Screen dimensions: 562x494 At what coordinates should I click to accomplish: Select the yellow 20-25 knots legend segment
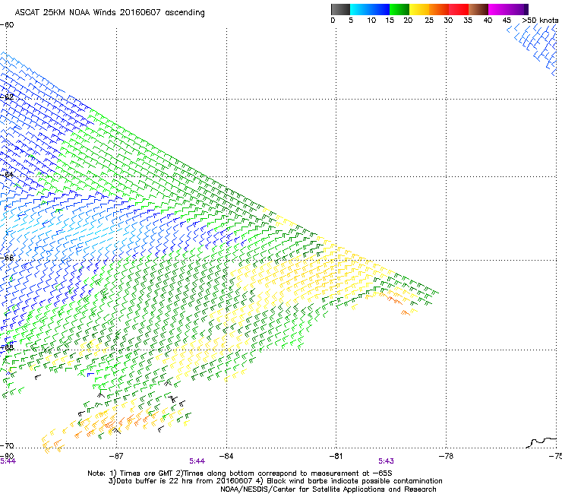click(x=419, y=9)
